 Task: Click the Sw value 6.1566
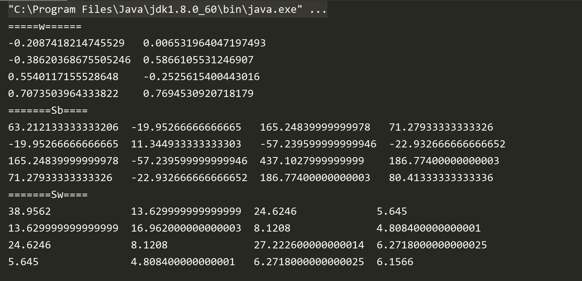pyautogui.click(x=395, y=262)
